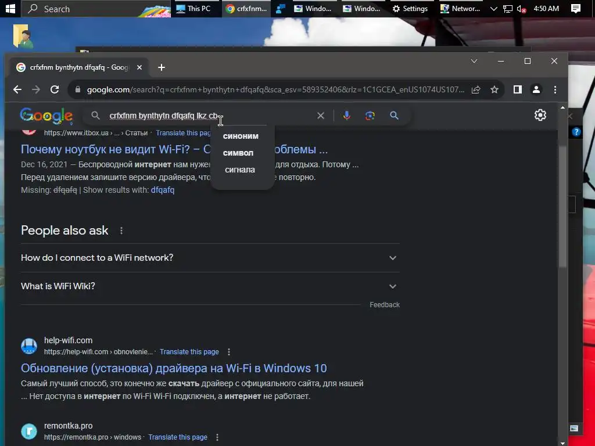Reload the Google page
Screen dimensions: 595x446
[55, 89]
